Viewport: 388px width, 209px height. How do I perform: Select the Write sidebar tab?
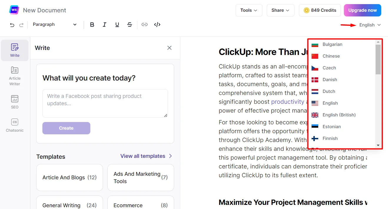coord(15,50)
